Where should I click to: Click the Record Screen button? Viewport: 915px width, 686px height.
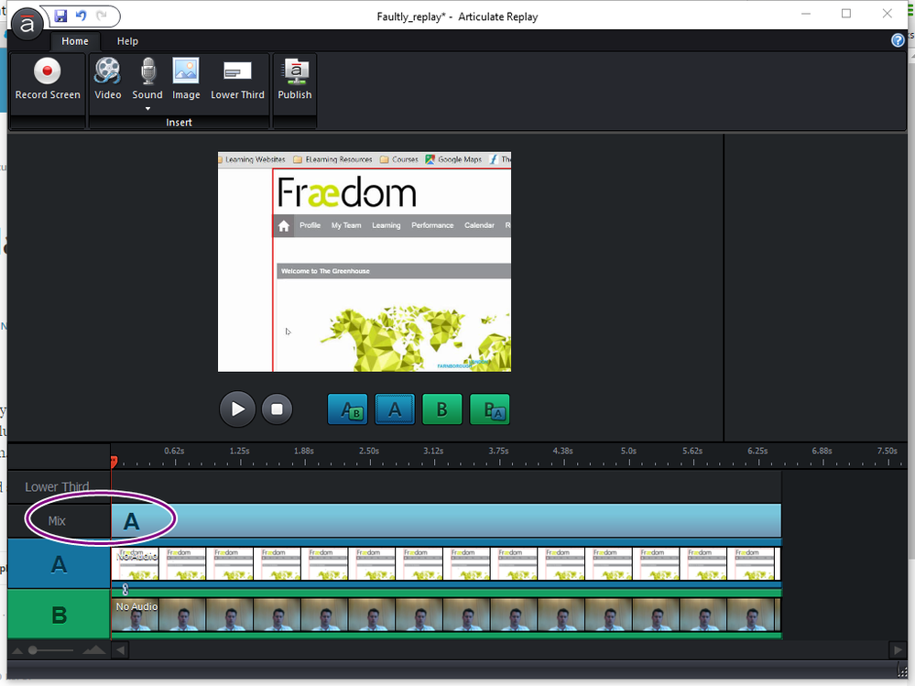click(48, 78)
